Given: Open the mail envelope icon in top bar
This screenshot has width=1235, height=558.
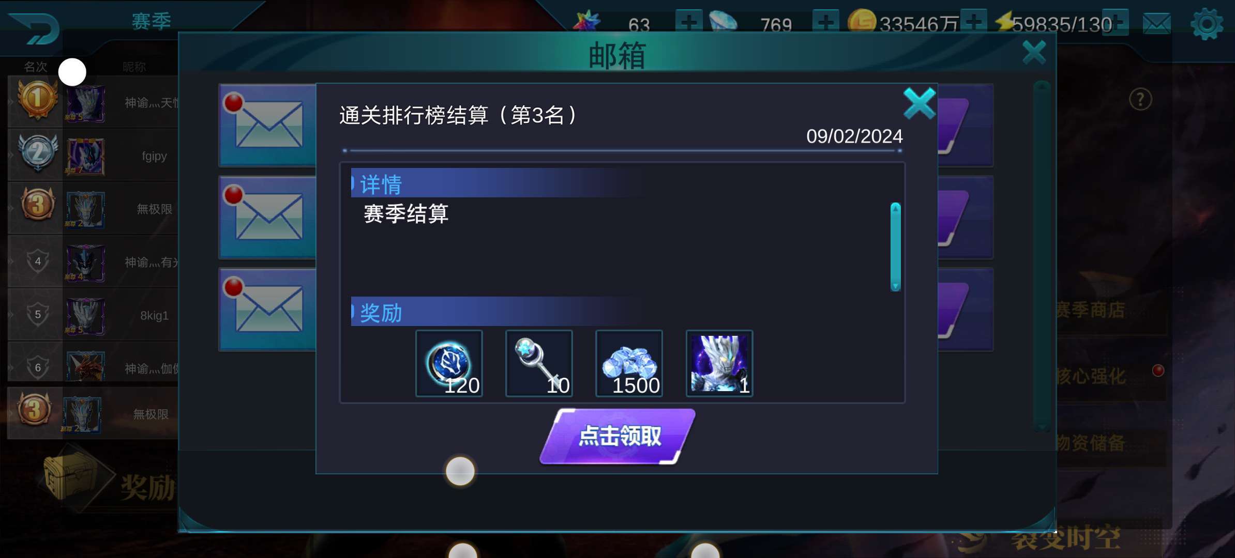Looking at the screenshot, I should 1156,24.
